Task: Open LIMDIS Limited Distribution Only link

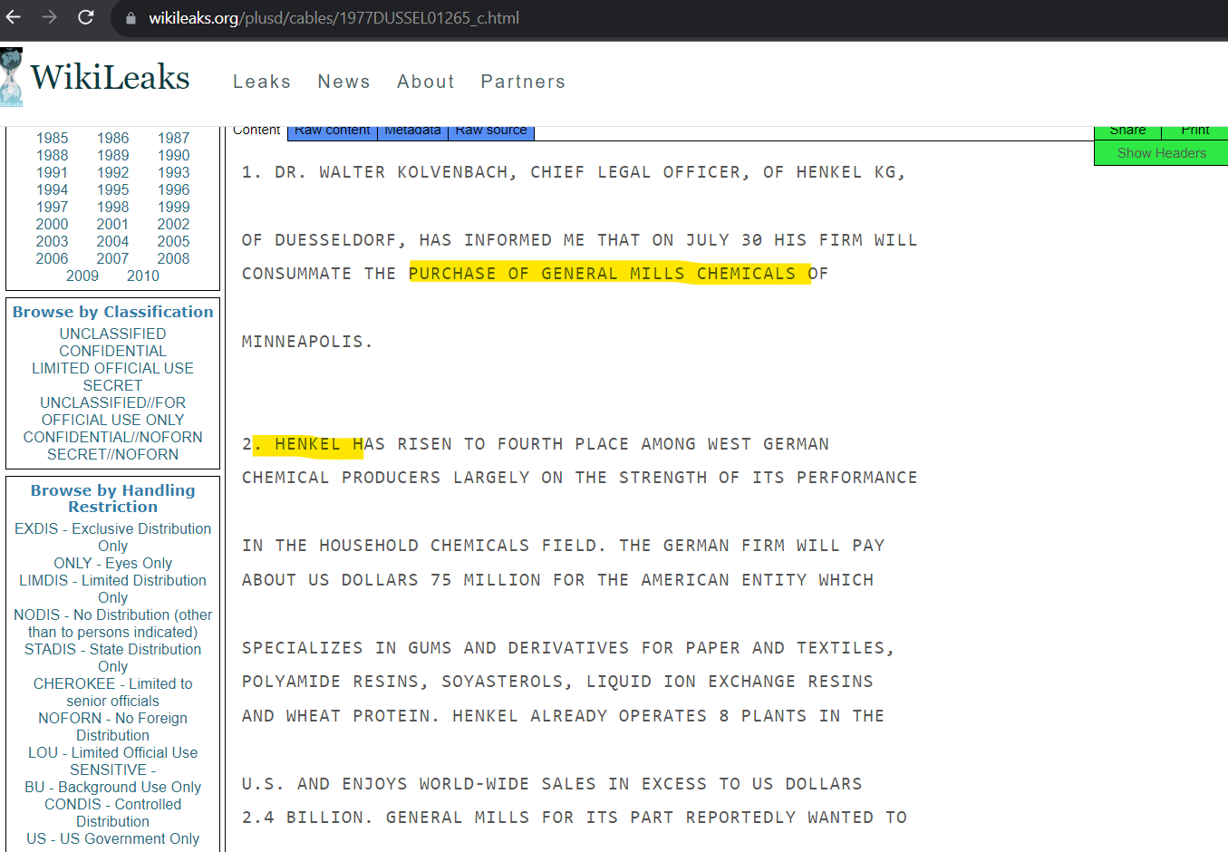Action: [113, 588]
